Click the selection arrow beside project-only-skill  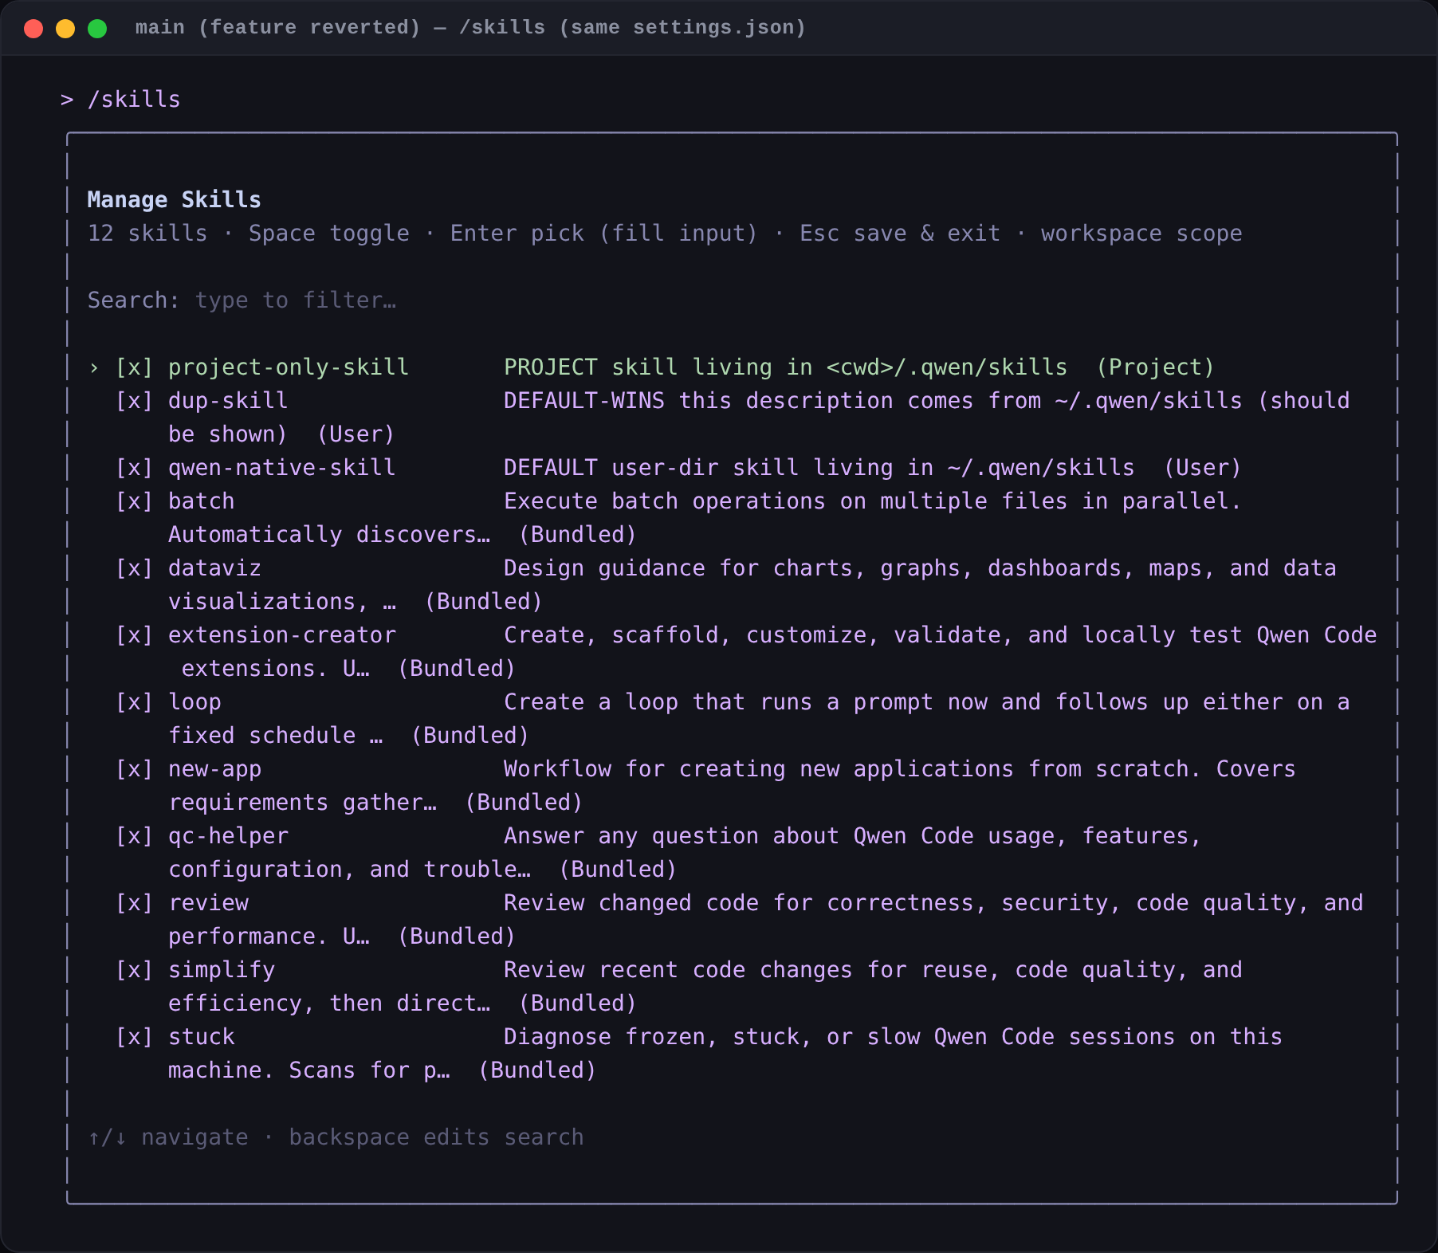click(x=94, y=367)
